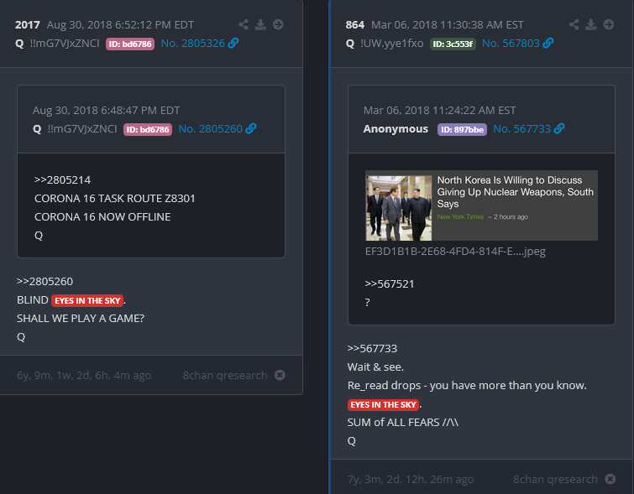Click the green ID: 3c553f badge
Viewport: 634px width, 494px height.
pos(453,44)
